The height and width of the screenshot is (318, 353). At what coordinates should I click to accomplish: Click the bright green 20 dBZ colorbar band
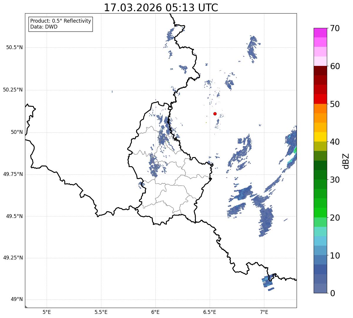(320, 212)
